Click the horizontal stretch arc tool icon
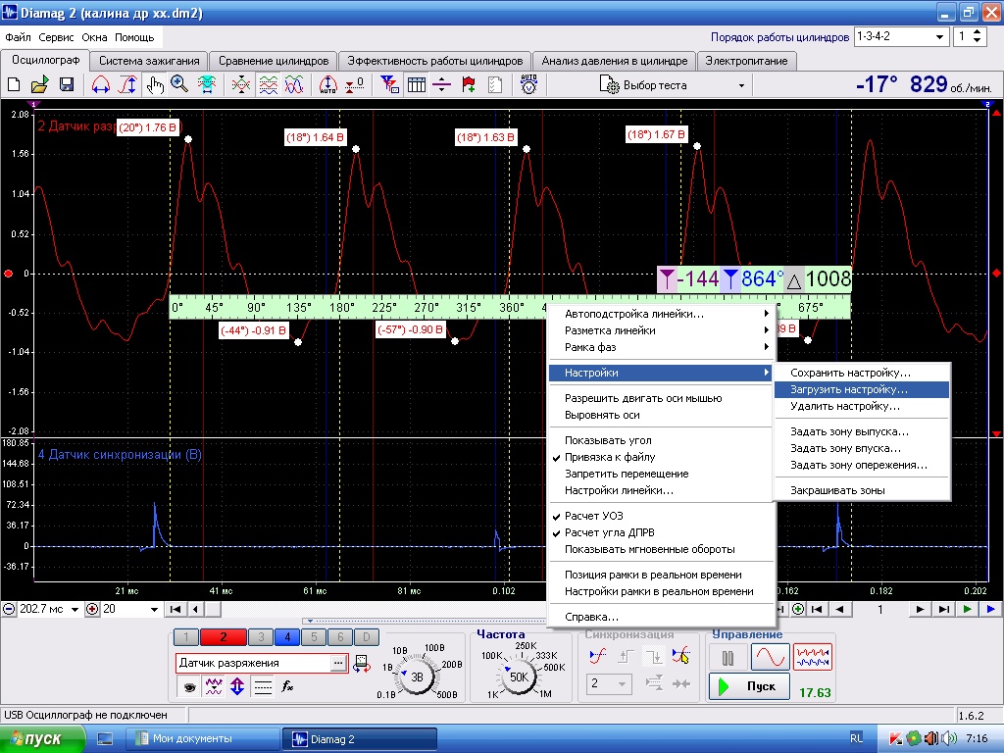1004x753 pixels. tap(101, 84)
